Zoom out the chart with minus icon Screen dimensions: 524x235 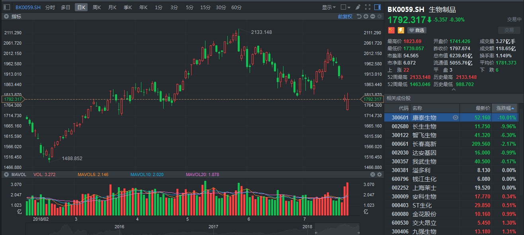pyautogui.click(x=372, y=16)
